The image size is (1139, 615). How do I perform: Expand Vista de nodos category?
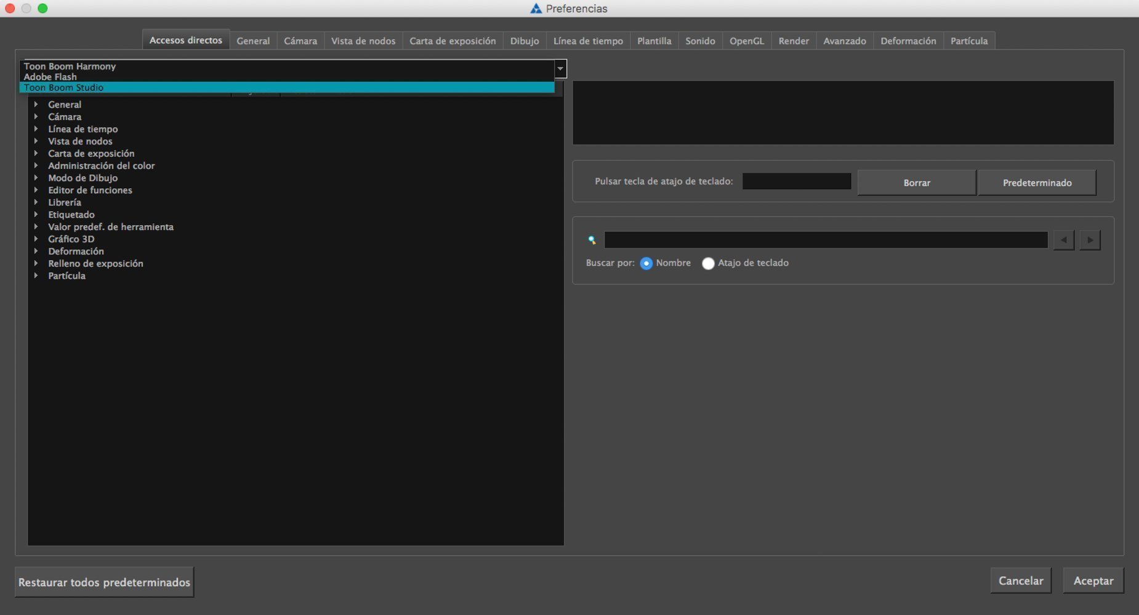point(36,141)
